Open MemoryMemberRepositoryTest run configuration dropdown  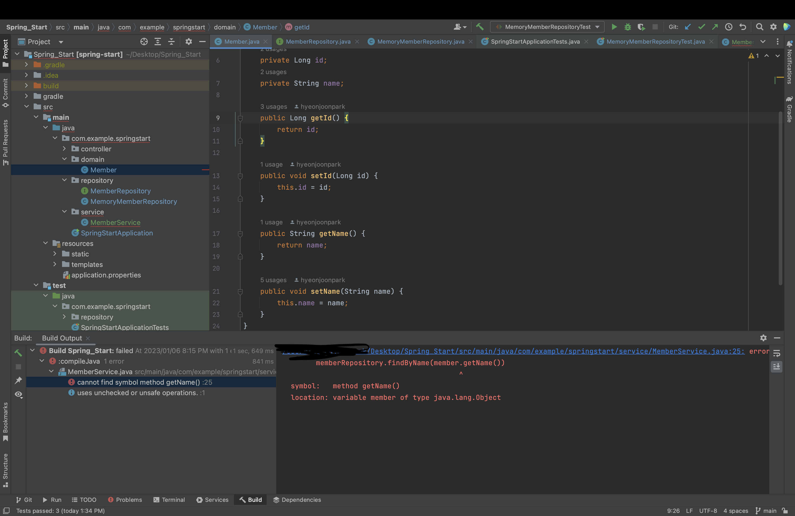pyautogui.click(x=547, y=27)
